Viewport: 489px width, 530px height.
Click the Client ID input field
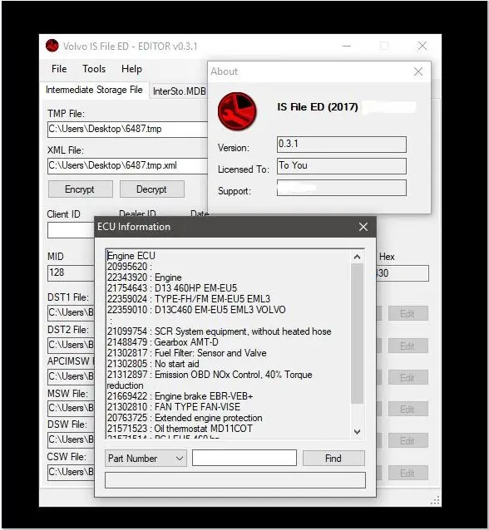click(71, 230)
